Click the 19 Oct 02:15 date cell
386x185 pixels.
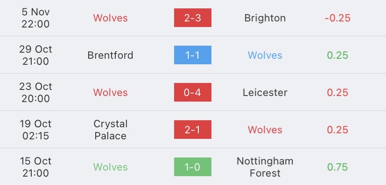pyautogui.click(x=35, y=130)
